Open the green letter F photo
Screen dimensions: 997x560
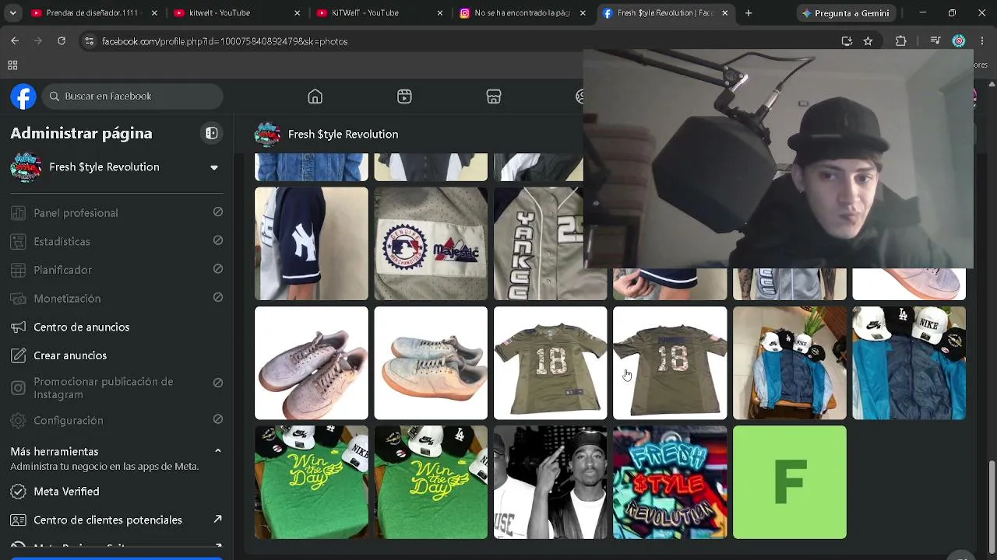pos(789,482)
